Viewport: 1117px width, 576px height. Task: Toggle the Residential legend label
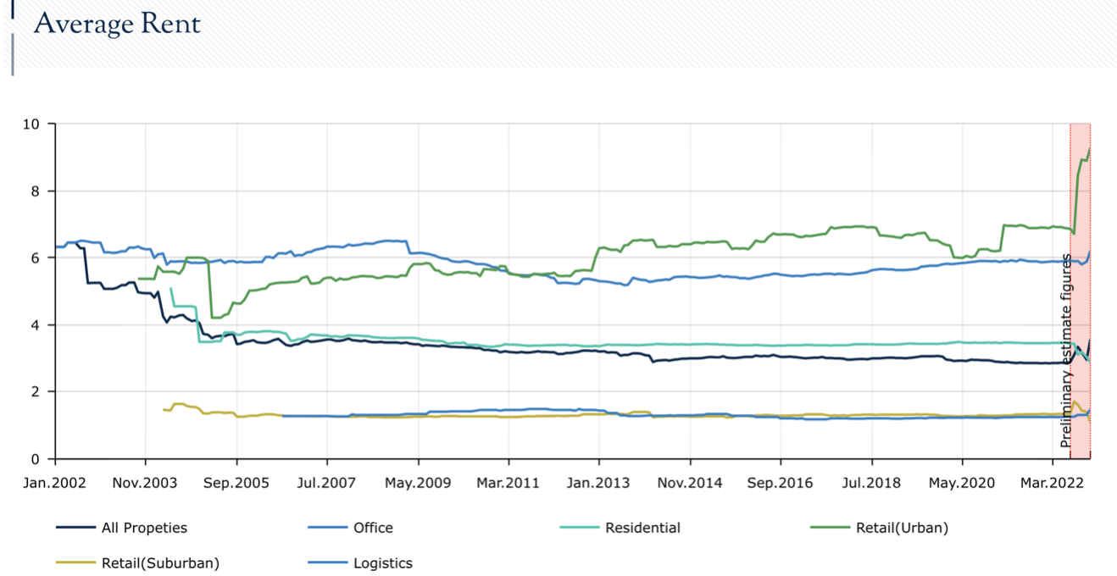642,528
